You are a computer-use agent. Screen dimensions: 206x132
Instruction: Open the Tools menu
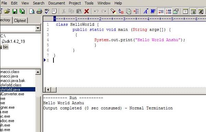[89, 3]
